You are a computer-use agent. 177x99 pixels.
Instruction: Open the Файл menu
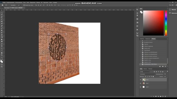[x=4, y=2]
